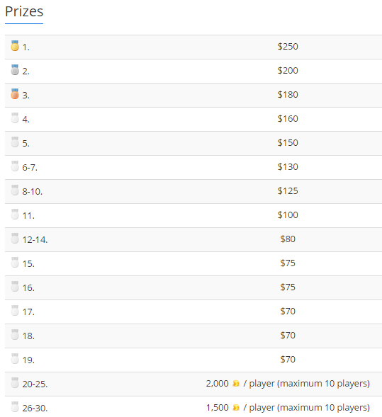The image size is (382, 417).
Task: Click the gold coin icon in the 1,500 row
Action: (236, 407)
